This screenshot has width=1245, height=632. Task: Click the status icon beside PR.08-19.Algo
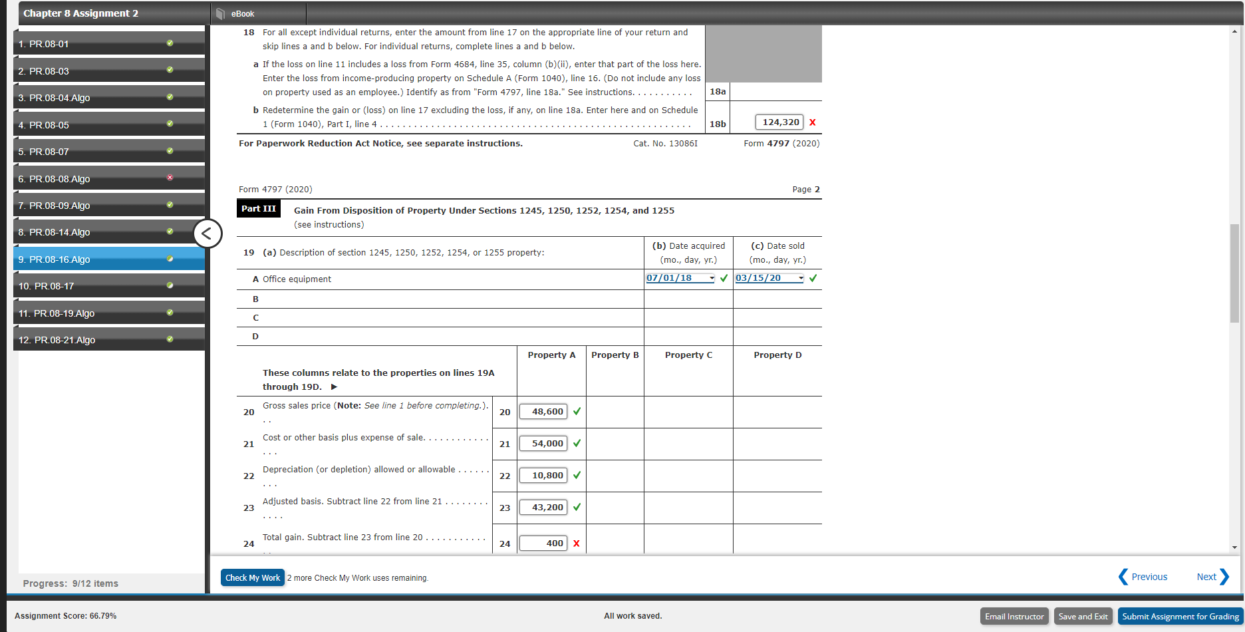click(x=170, y=313)
